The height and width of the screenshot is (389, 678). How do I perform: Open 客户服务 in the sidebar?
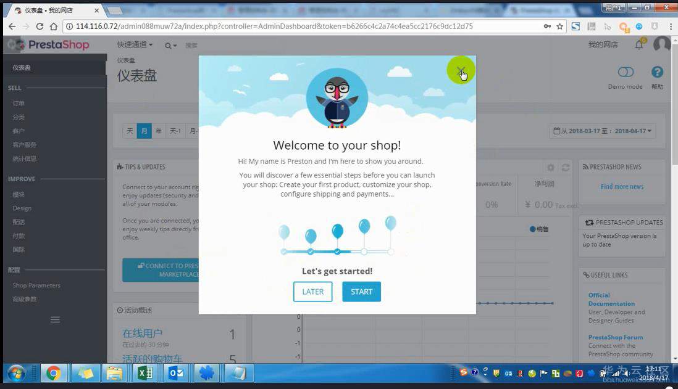pos(24,145)
